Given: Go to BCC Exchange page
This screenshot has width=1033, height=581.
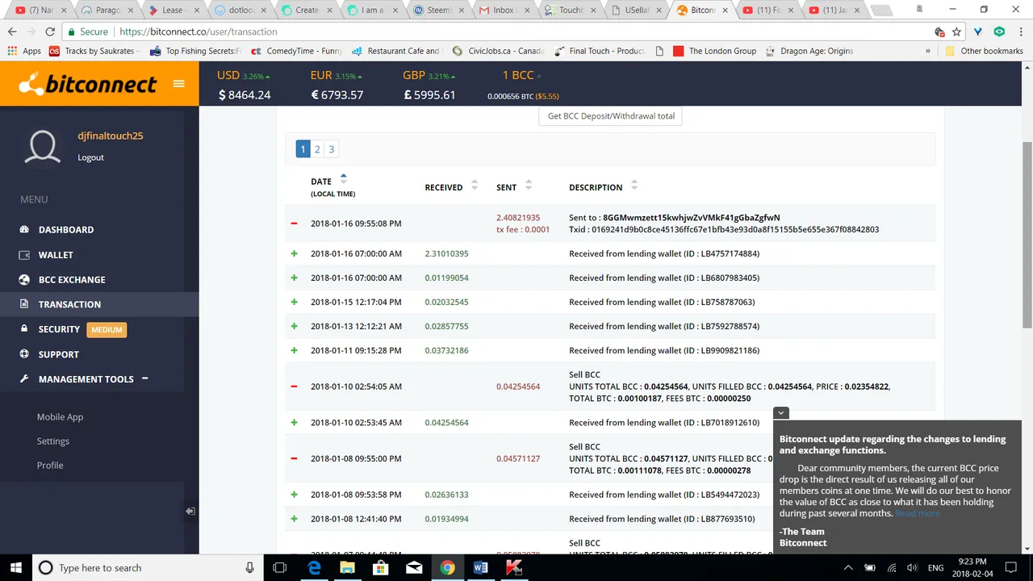Looking at the screenshot, I should 72,279.
